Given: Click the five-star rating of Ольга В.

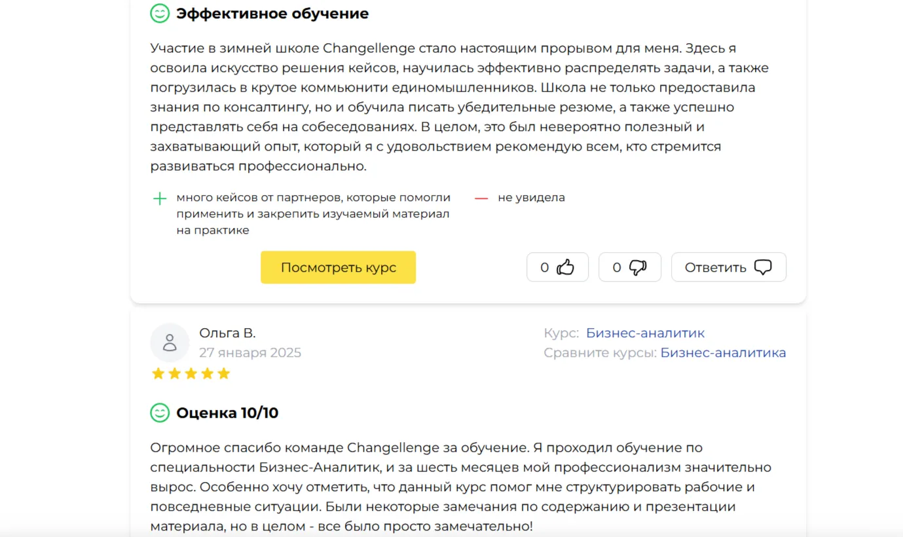Looking at the screenshot, I should pyautogui.click(x=191, y=373).
